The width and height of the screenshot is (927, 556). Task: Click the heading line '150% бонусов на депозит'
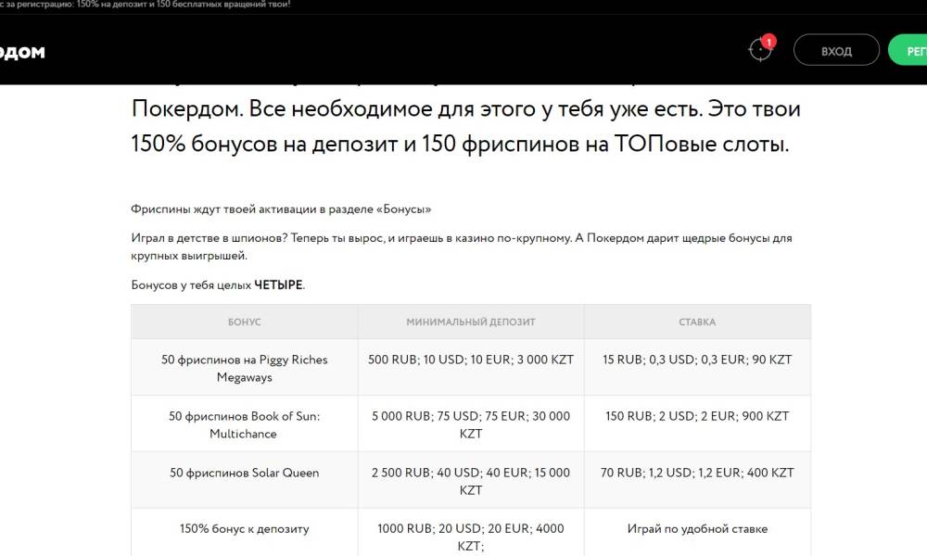(460, 144)
